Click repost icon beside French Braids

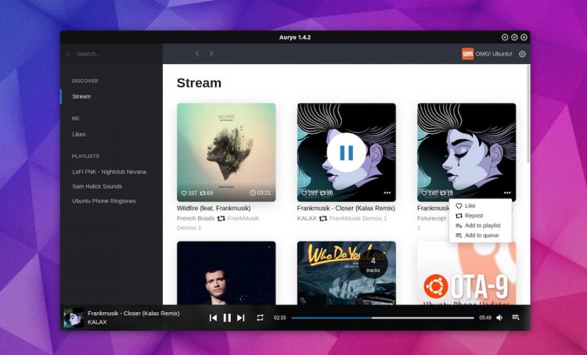(221, 218)
